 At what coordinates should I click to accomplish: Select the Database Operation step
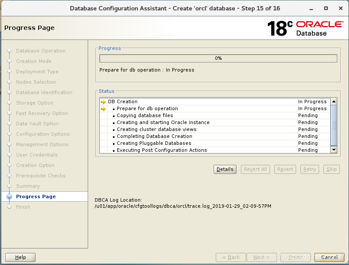41,51
